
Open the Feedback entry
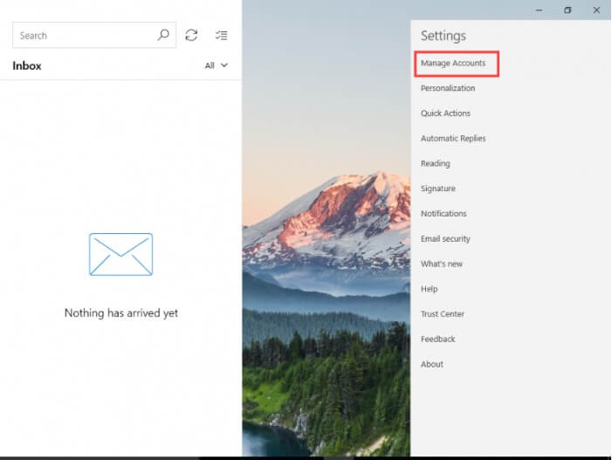[x=437, y=339]
